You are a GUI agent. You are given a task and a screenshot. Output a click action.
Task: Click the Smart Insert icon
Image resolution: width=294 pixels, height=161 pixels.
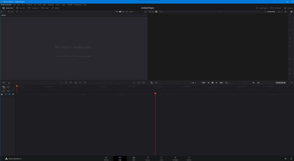coord(61,82)
